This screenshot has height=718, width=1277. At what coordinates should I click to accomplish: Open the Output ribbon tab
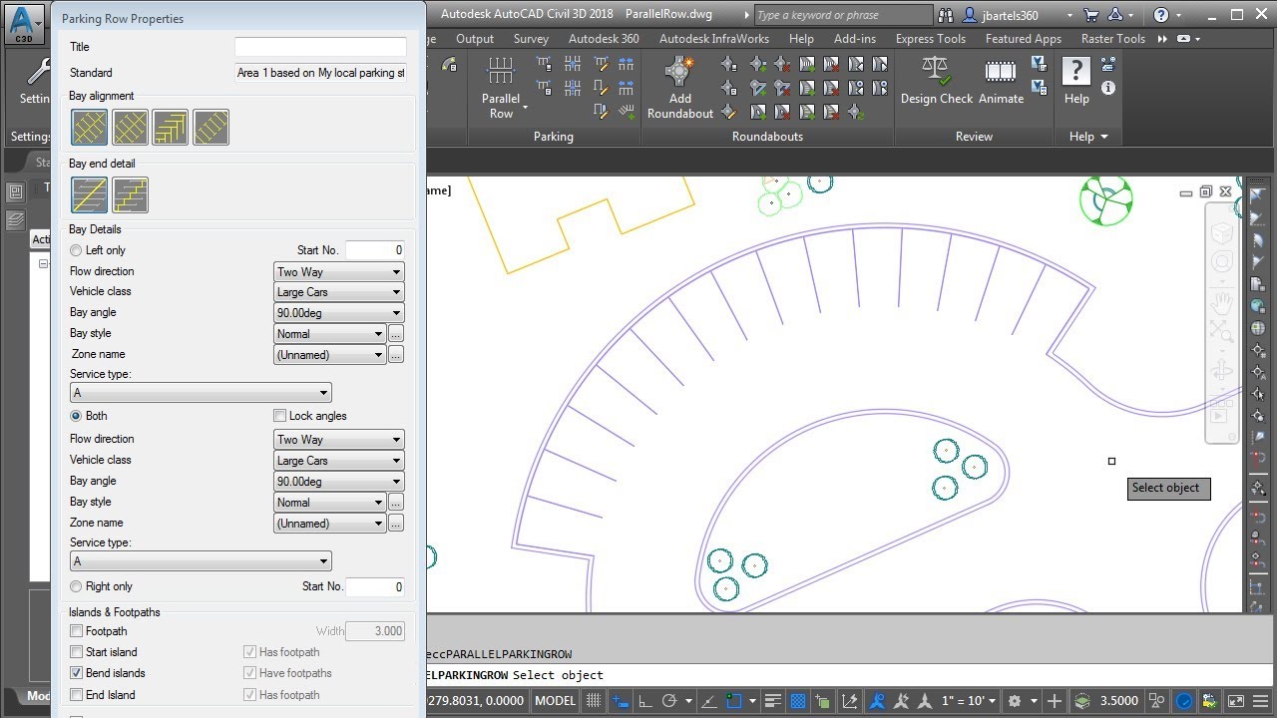[x=475, y=39]
